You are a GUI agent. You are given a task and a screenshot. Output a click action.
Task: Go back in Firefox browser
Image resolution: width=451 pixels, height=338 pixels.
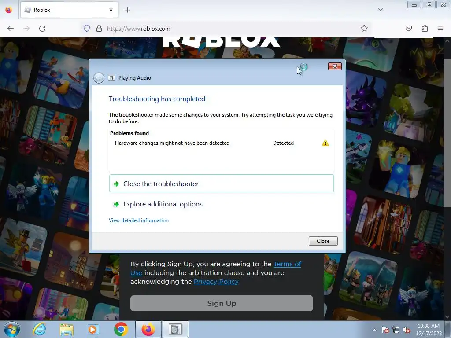pos(11,29)
